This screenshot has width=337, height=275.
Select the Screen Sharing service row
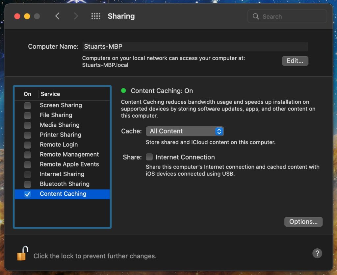pos(62,105)
